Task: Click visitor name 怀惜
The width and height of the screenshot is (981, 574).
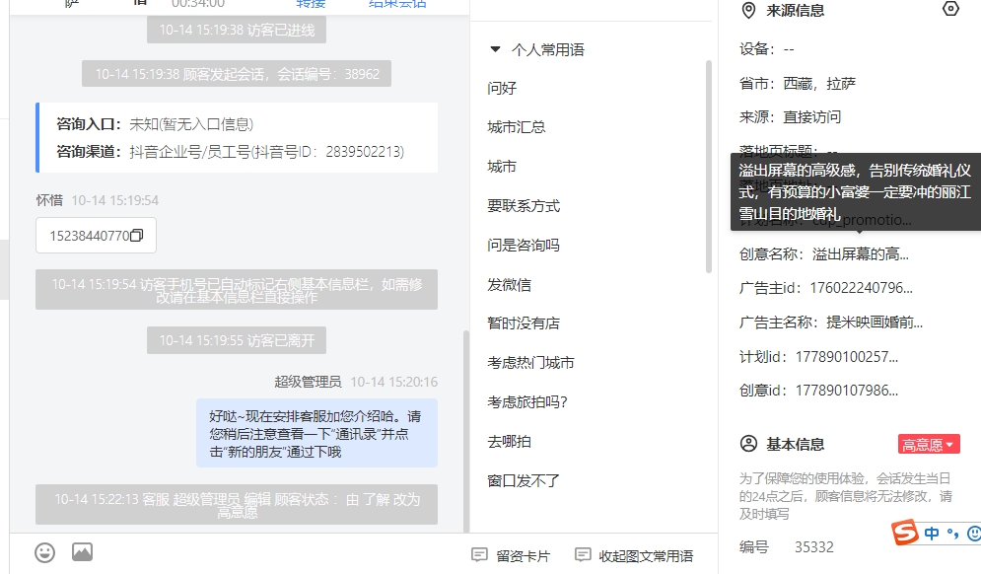Action: [49, 200]
